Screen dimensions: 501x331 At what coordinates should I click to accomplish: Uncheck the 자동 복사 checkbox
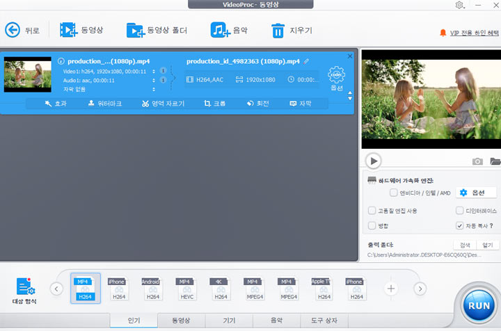tap(459, 226)
